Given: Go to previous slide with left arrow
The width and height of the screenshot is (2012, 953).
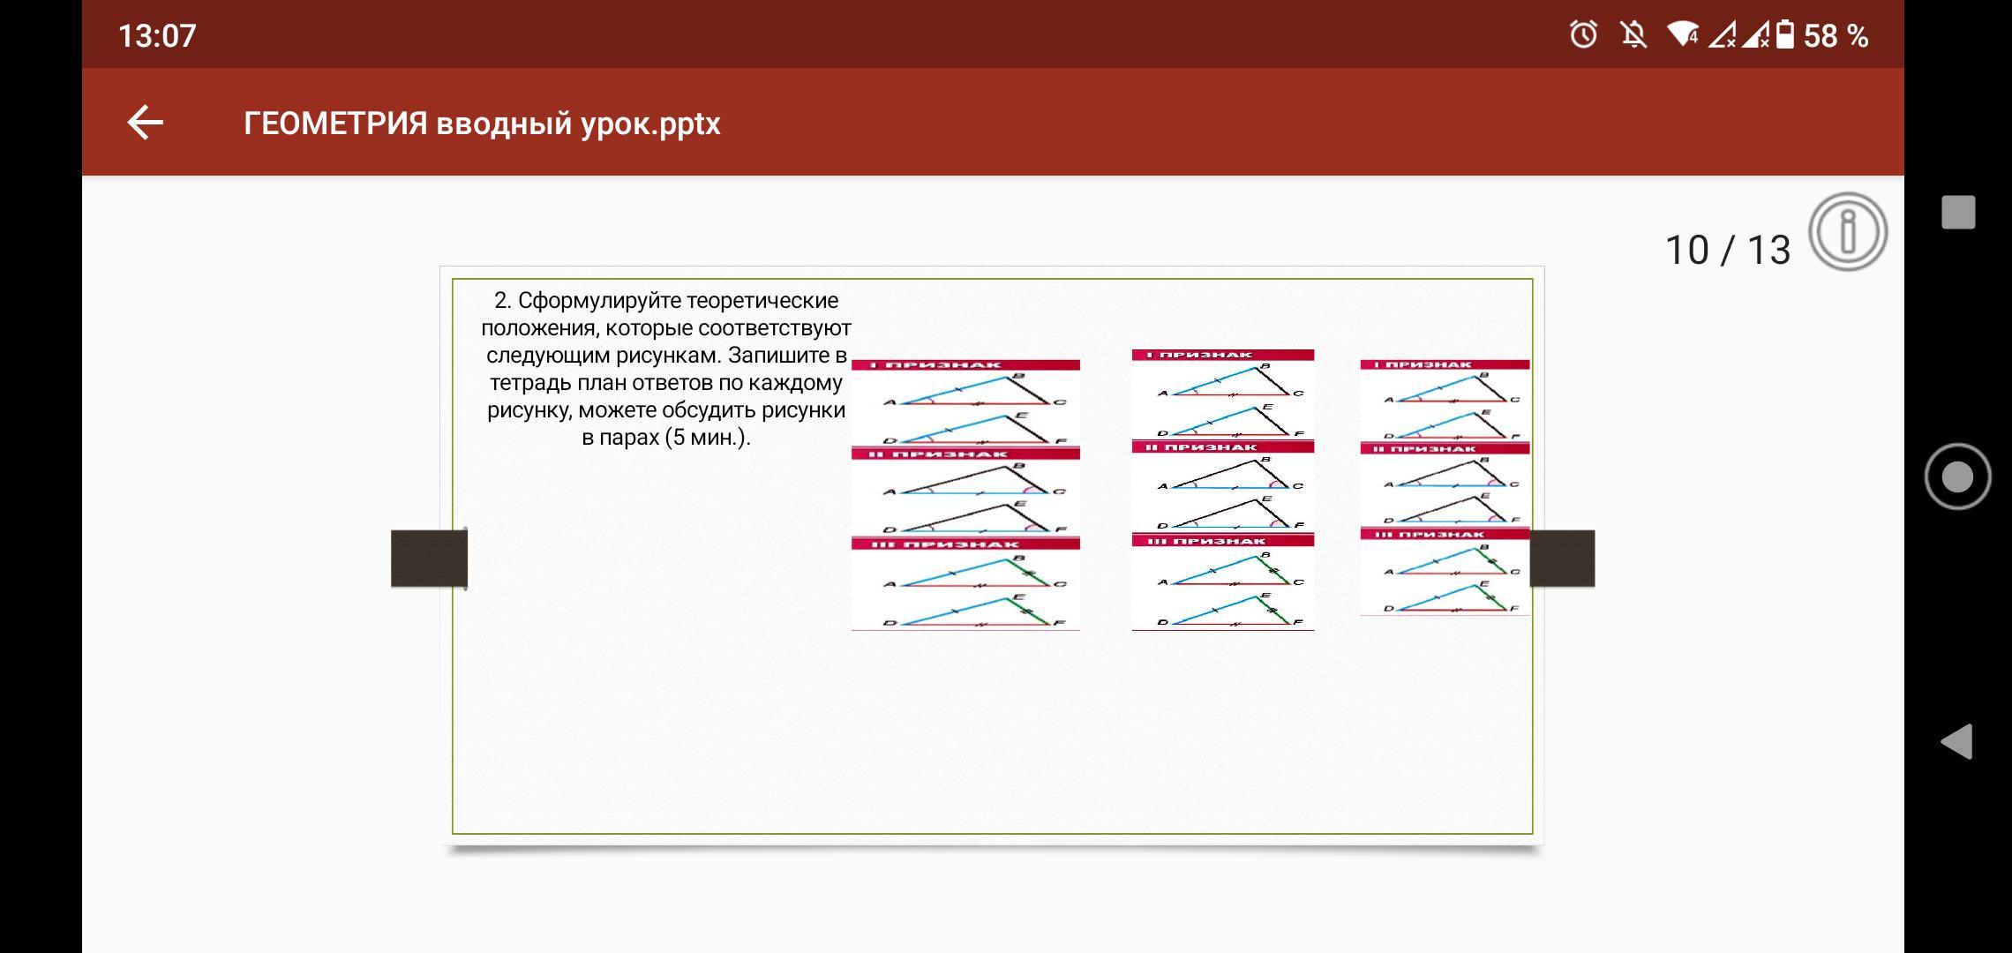Looking at the screenshot, I should tap(429, 559).
